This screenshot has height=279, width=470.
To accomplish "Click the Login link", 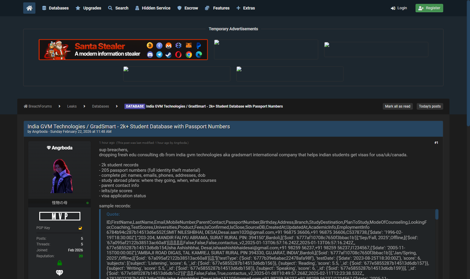I will coord(399,8).
